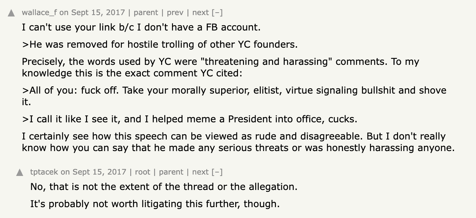Screen dimensions: 476x218
Task: Collapse the wallace_f comment thread
Action: pyautogui.click(x=218, y=13)
